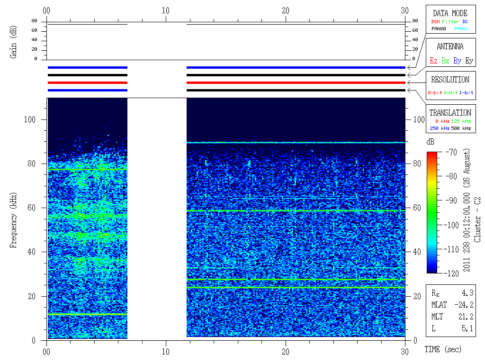Select the black Ey antenna label

[469, 61]
